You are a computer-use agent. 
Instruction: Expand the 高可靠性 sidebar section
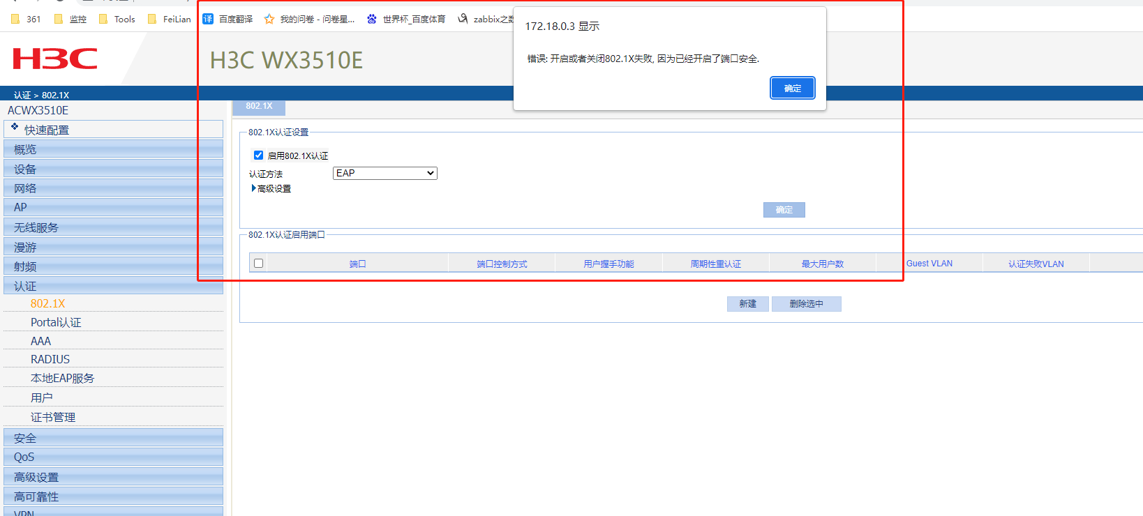113,496
